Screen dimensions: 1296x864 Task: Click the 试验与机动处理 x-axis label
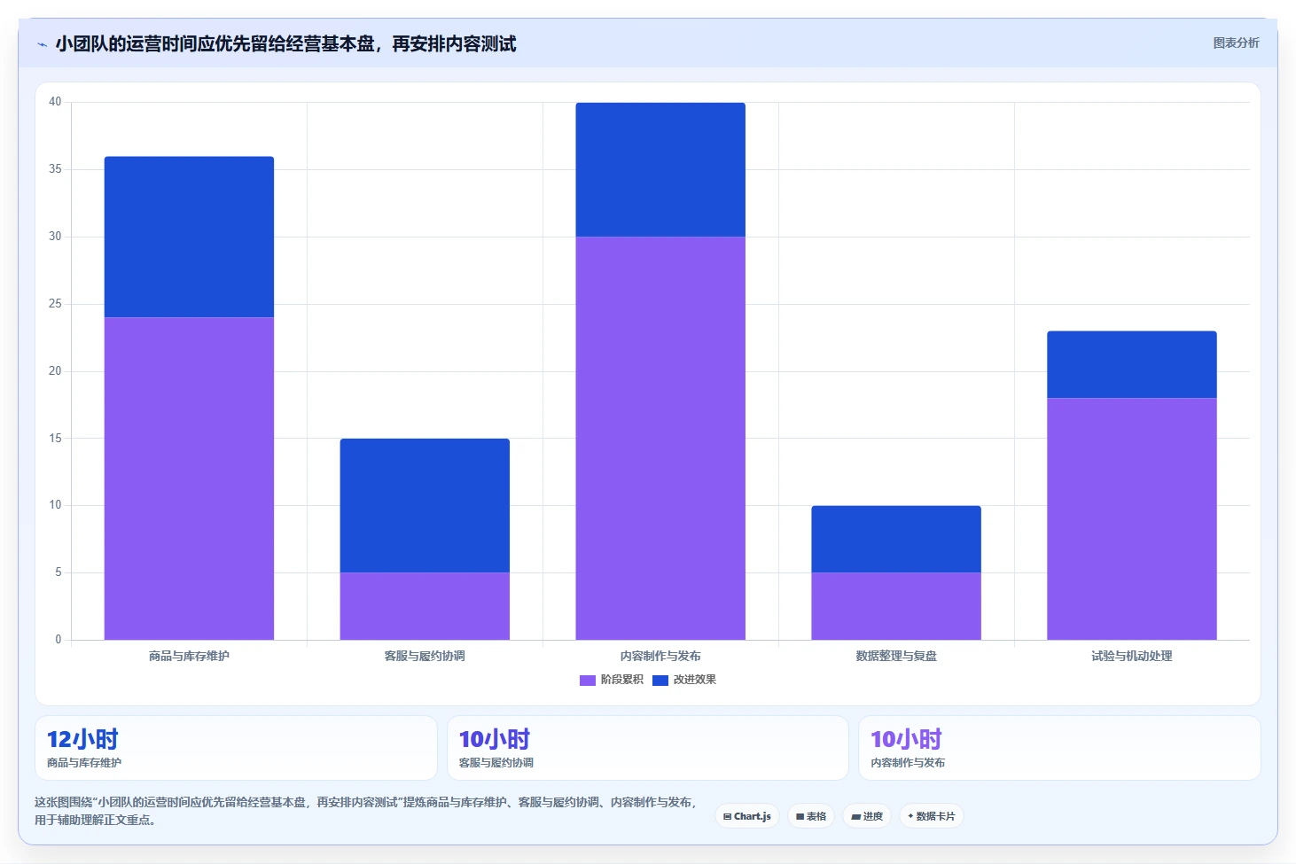(1132, 656)
